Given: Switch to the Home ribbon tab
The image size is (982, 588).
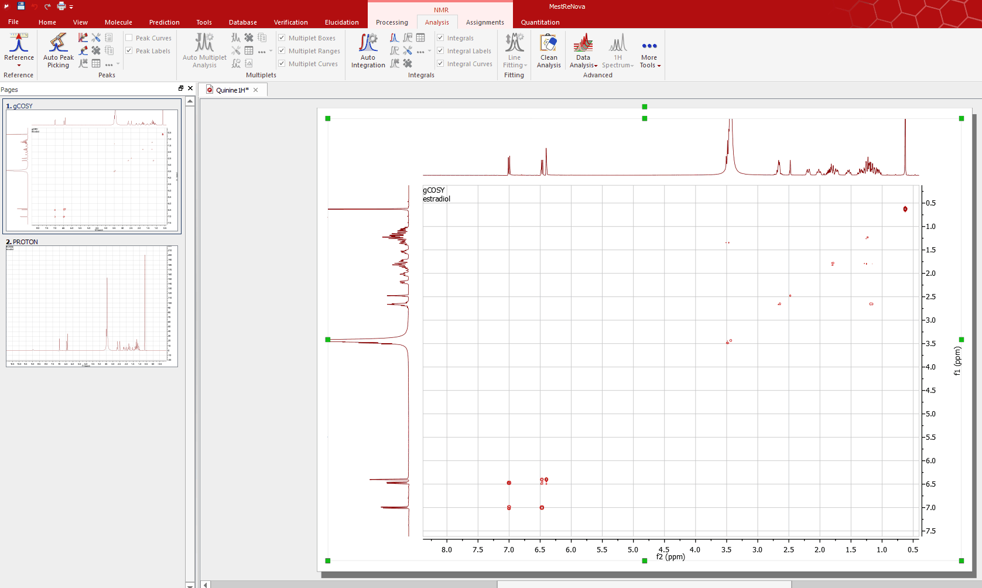Looking at the screenshot, I should click(47, 22).
